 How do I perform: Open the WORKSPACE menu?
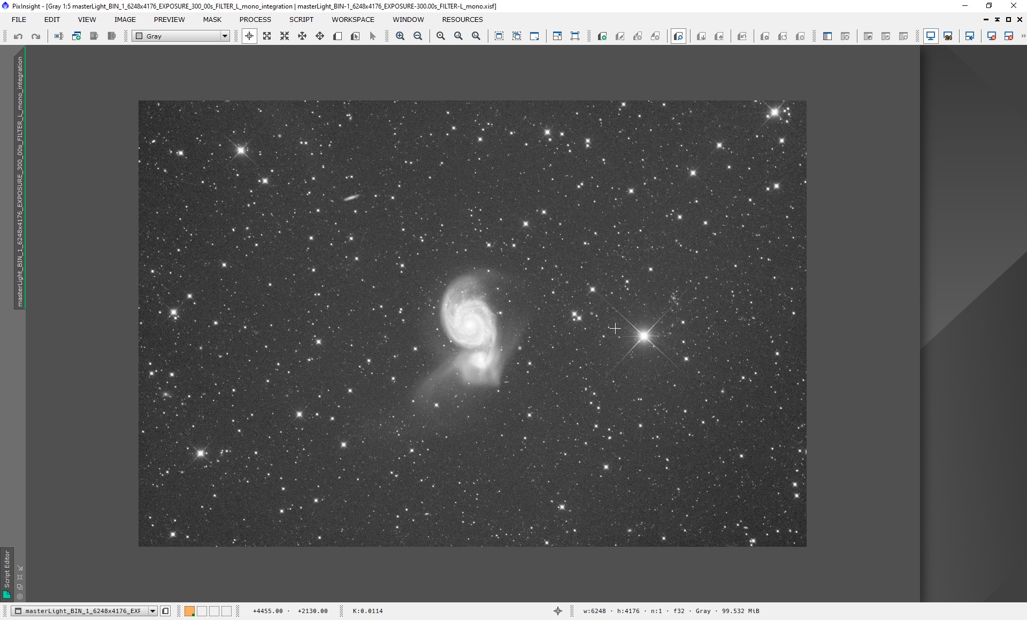click(353, 19)
